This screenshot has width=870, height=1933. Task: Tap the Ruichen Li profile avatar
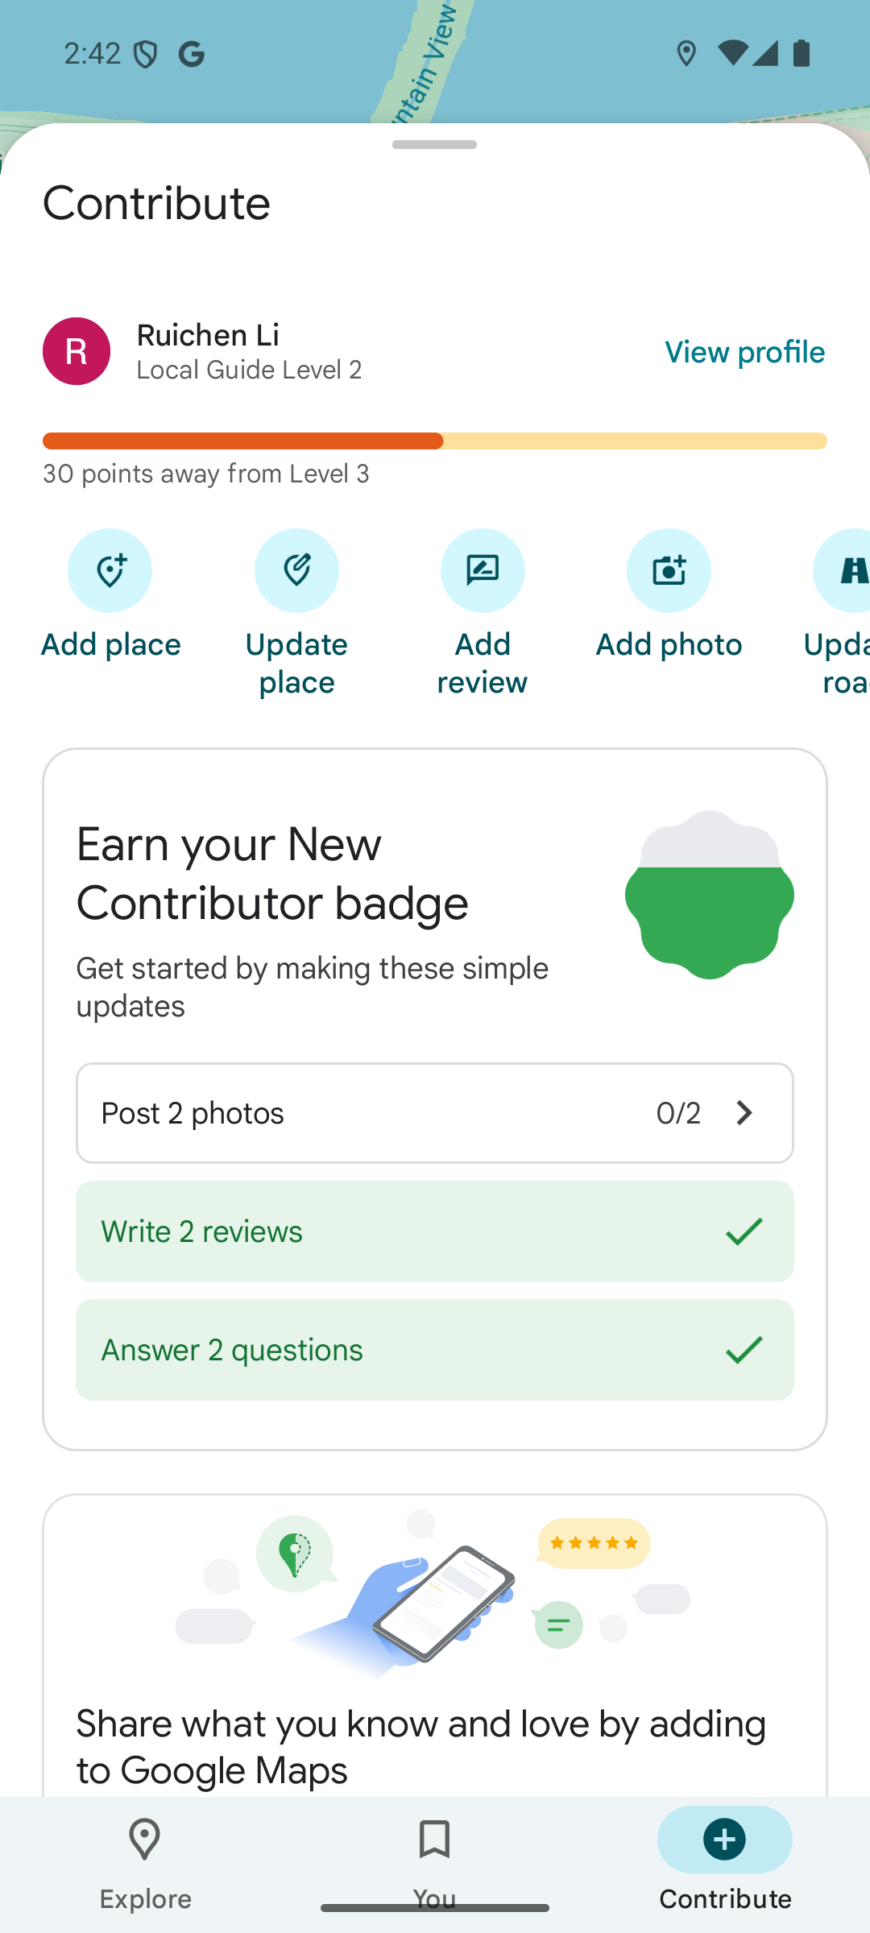77,351
